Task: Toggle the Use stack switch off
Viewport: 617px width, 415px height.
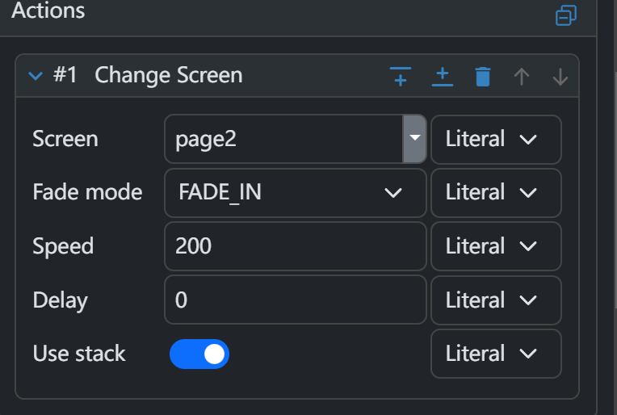Action: 199,354
